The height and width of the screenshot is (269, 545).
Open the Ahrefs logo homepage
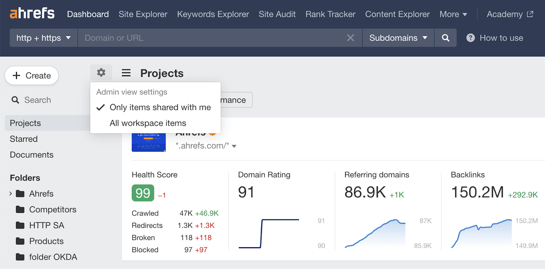[x=32, y=14]
